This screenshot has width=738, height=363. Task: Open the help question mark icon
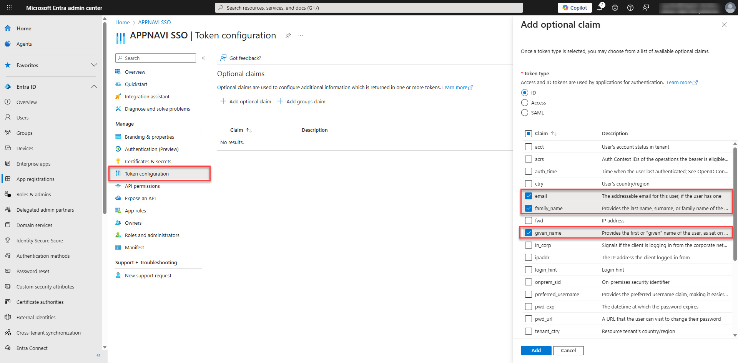tap(630, 8)
